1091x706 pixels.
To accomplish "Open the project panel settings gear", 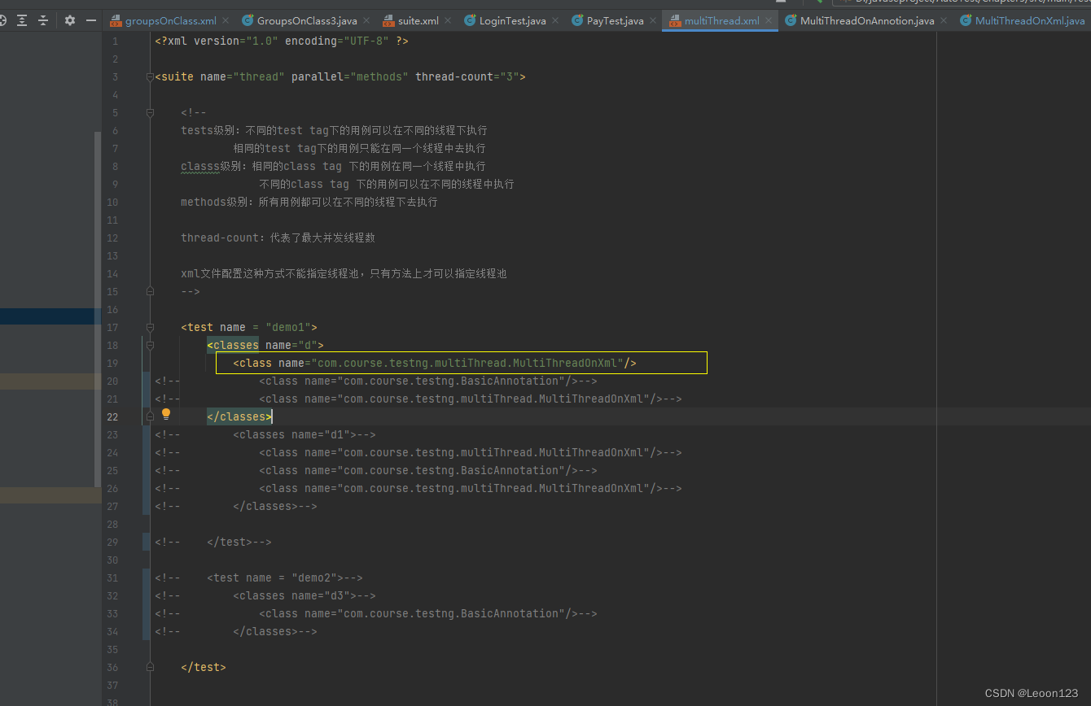I will 70,20.
